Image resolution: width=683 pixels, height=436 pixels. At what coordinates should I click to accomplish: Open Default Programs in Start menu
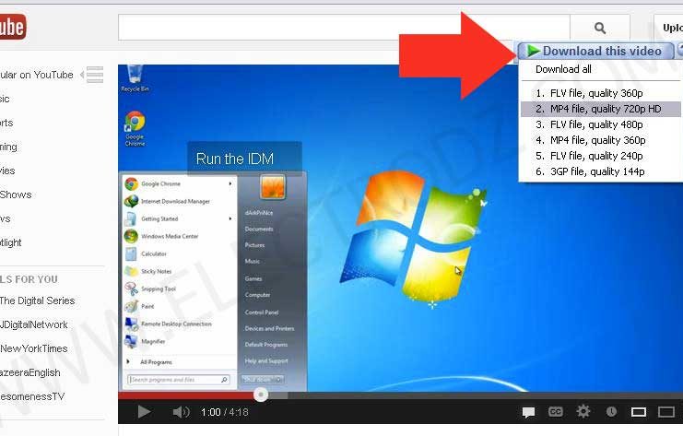265,345
